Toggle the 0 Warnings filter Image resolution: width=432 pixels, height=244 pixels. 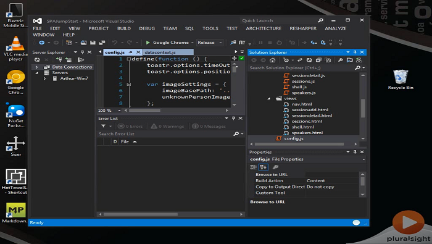(x=167, y=126)
